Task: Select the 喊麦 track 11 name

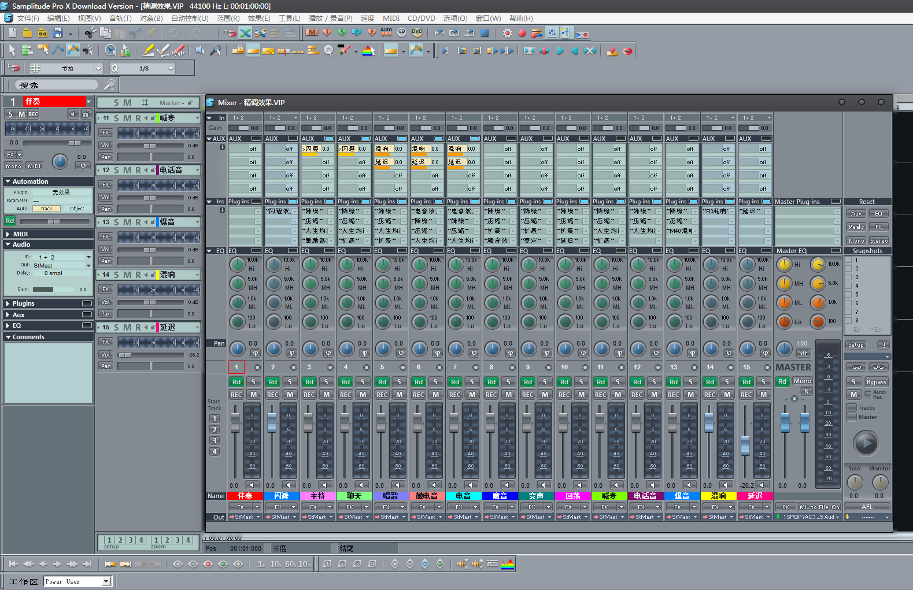Action: [167, 118]
